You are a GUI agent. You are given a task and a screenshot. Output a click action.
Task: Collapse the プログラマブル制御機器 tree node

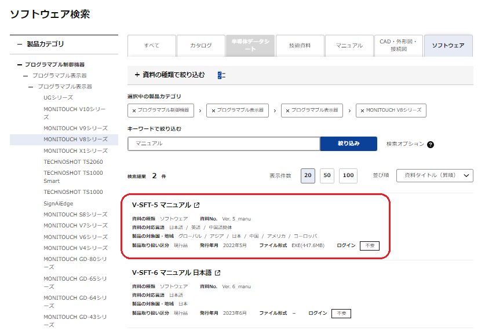coord(19,65)
